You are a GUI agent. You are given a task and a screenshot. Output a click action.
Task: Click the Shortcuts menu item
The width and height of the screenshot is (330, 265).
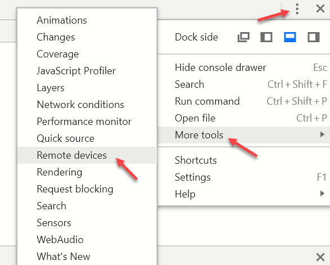coord(244,160)
